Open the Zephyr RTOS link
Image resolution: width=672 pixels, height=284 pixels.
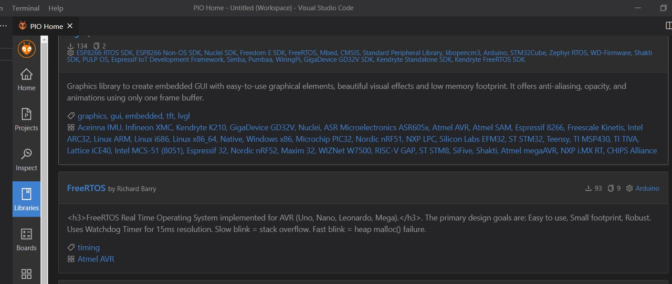[x=569, y=53]
